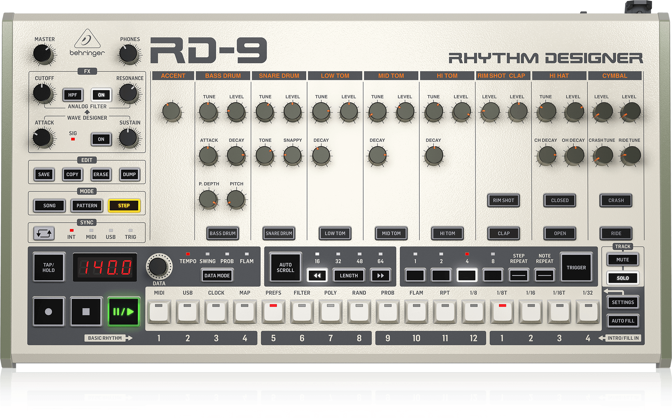Toggle the Wave Designer ON switch
This screenshot has width=672, height=418.
(x=101, y=139)
